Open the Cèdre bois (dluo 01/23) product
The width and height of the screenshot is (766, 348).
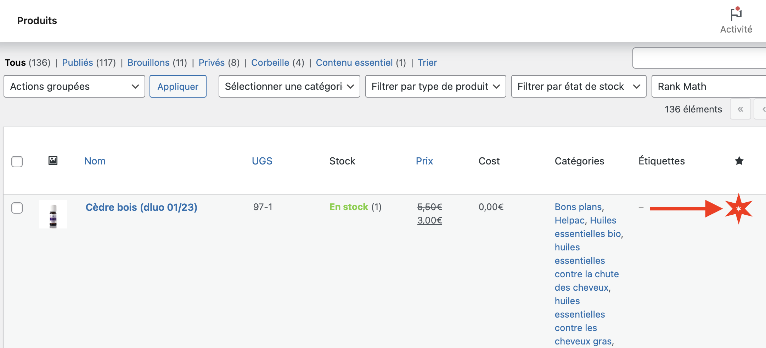(141, 207)
